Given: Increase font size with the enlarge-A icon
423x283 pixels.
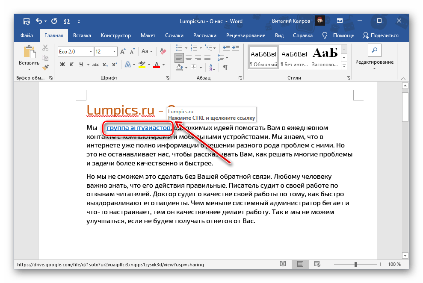Looking at the screenshot, I should 123,51.
